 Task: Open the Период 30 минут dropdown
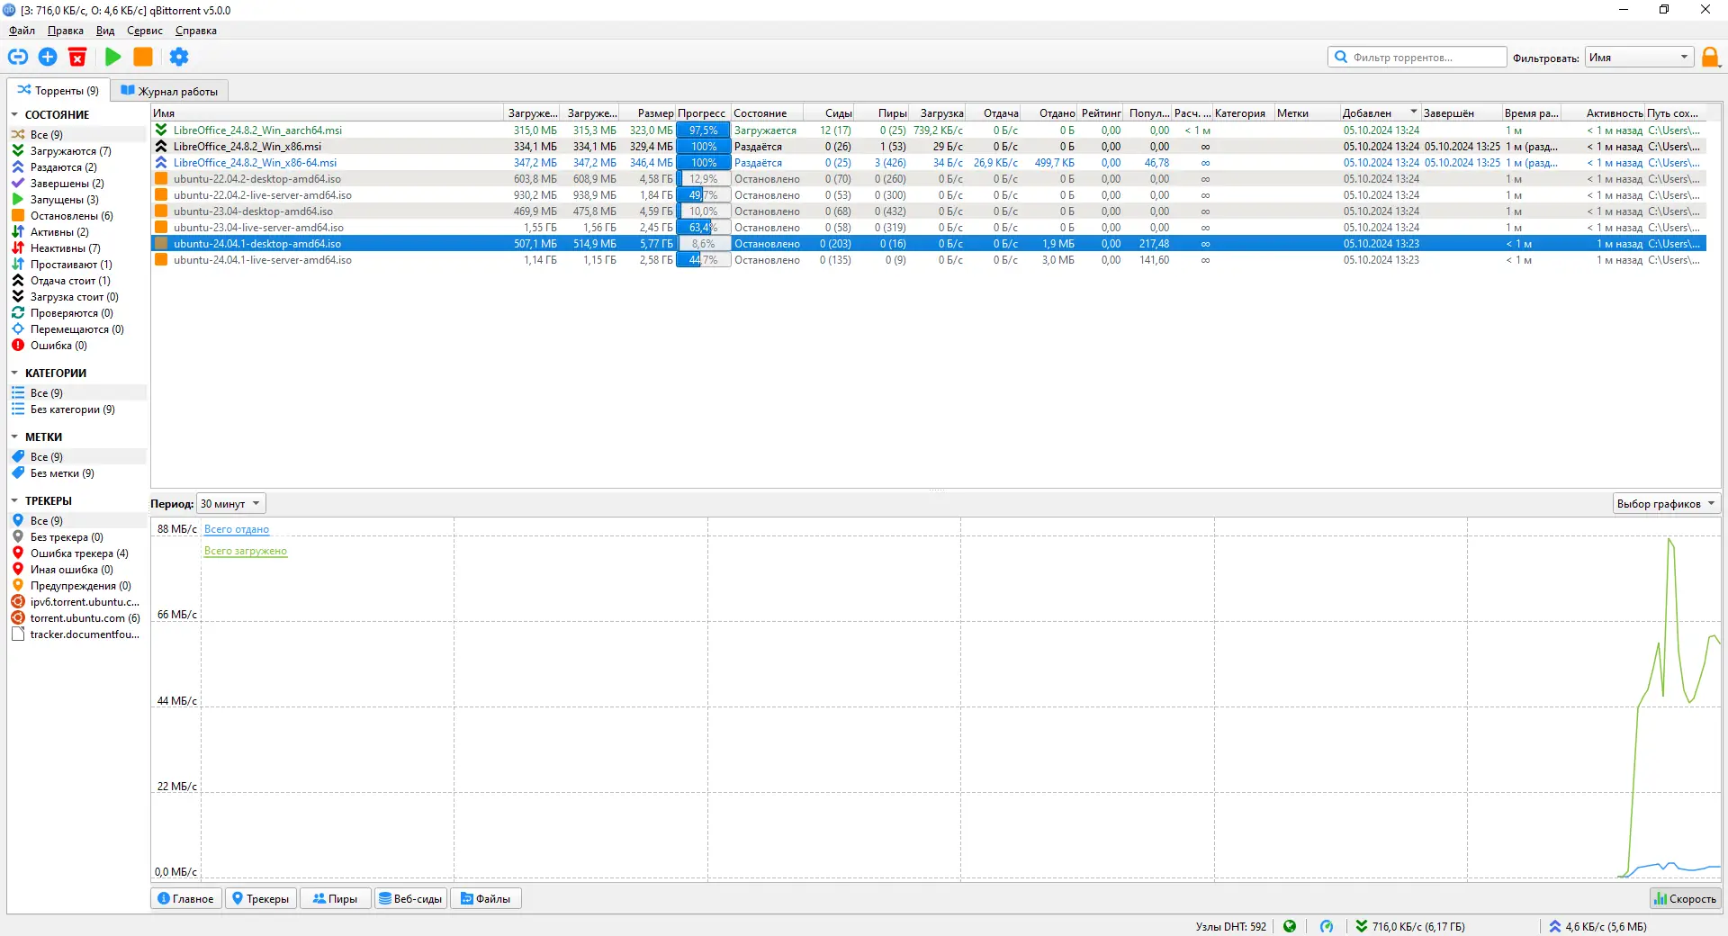pos(231,504)
